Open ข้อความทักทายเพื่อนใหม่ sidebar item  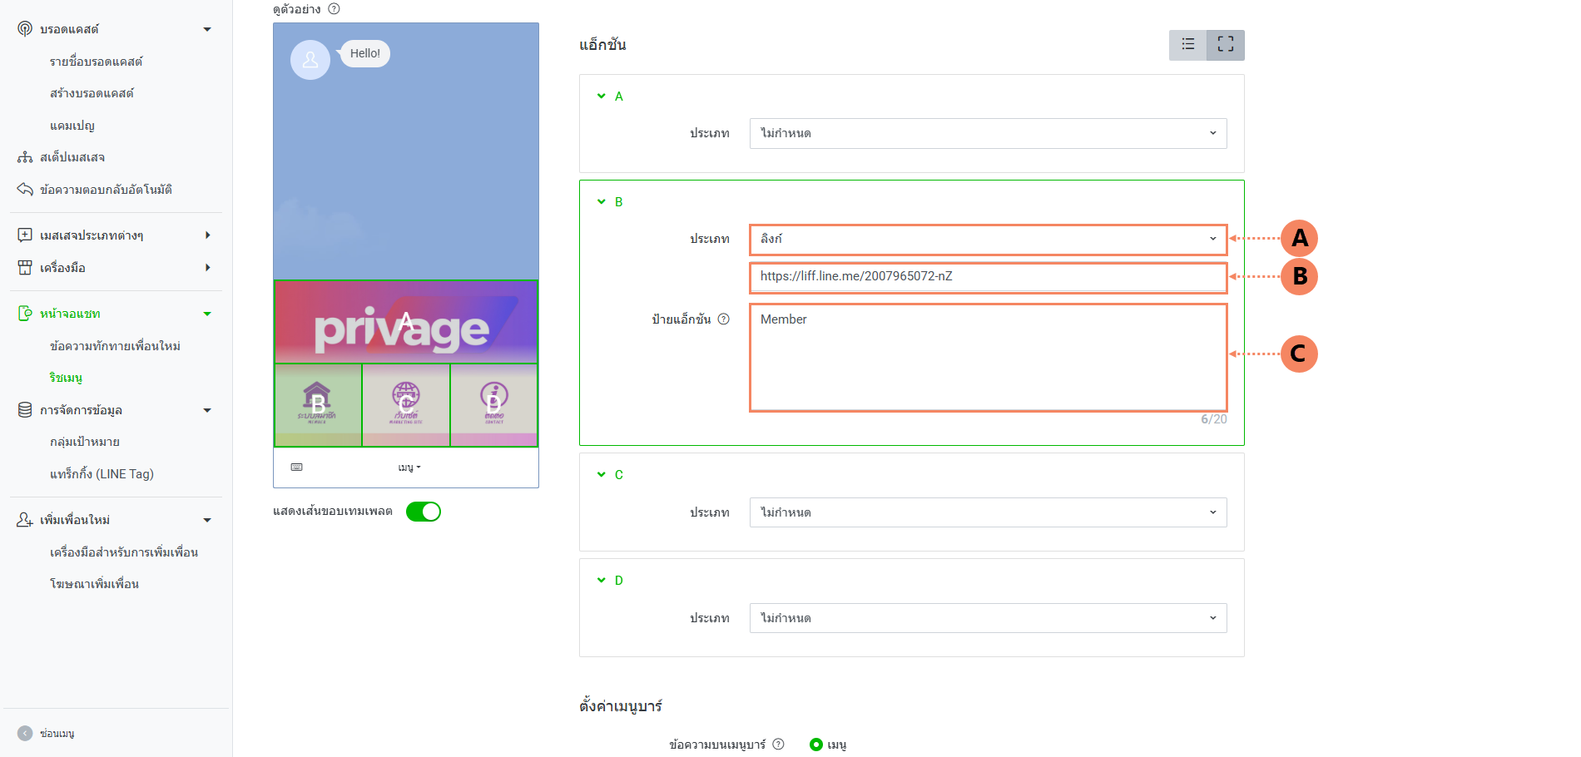[x=115, y=346]
